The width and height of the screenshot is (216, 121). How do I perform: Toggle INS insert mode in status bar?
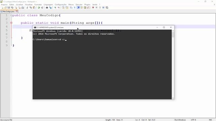click(210, 120)
